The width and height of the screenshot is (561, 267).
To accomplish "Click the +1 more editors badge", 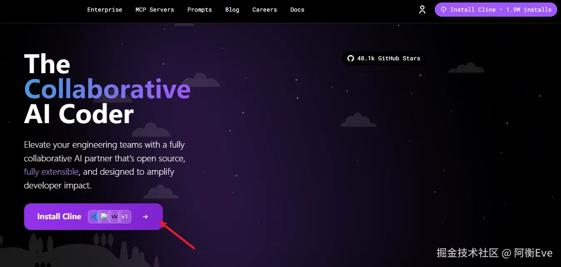I will coord(125,217).
